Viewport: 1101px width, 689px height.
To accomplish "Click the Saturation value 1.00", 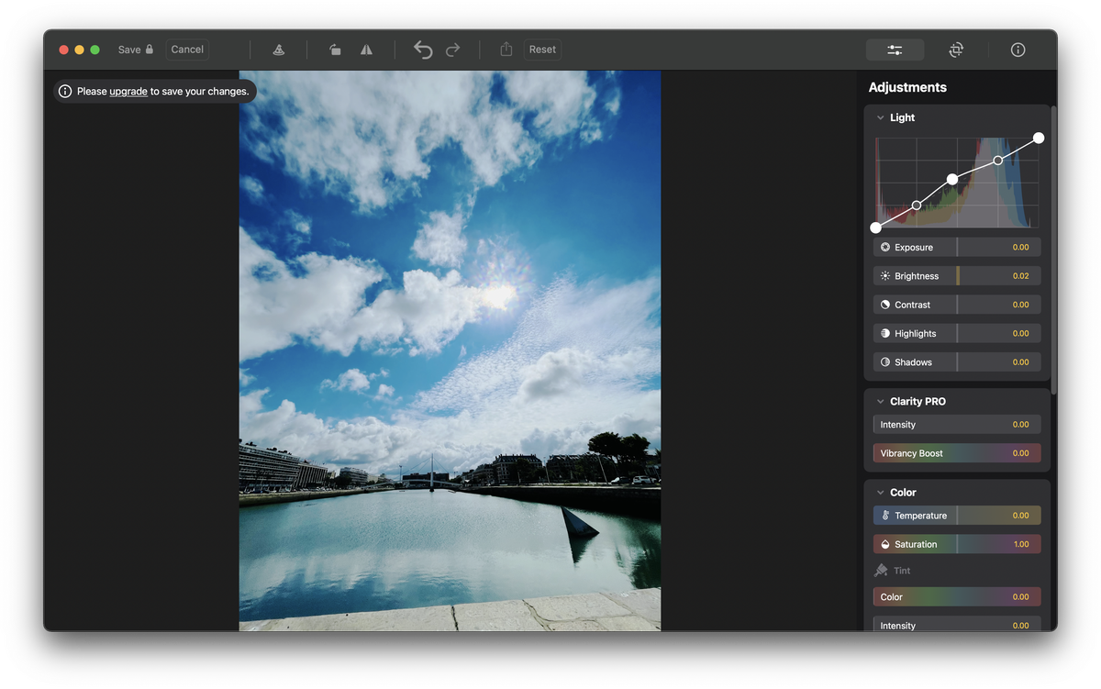I will pos(1021,544).
